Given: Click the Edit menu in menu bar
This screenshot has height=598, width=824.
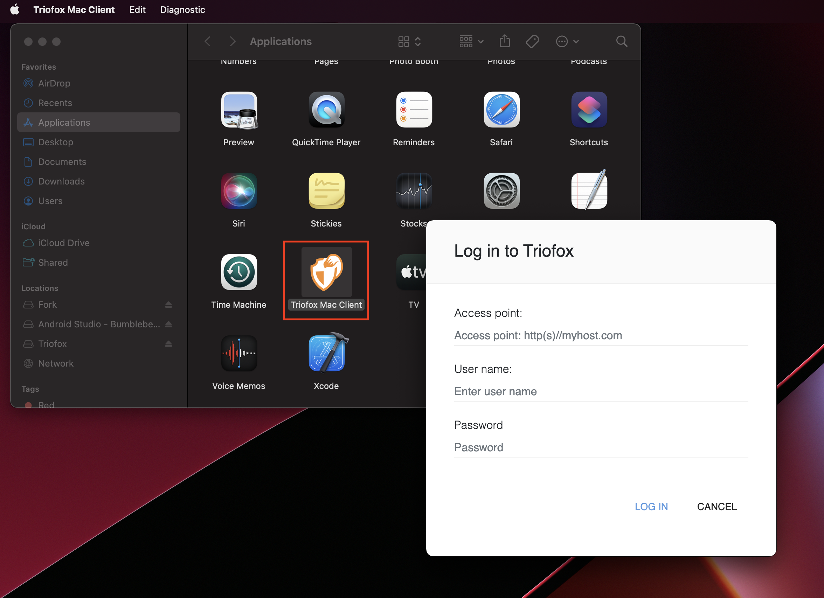Looking at the screenshot, I should (x=136, y=9).
